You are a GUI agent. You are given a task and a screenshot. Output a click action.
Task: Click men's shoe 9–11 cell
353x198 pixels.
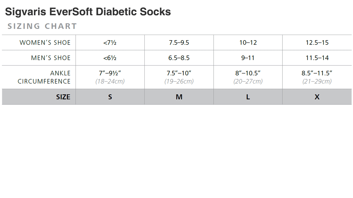(248, 58)
